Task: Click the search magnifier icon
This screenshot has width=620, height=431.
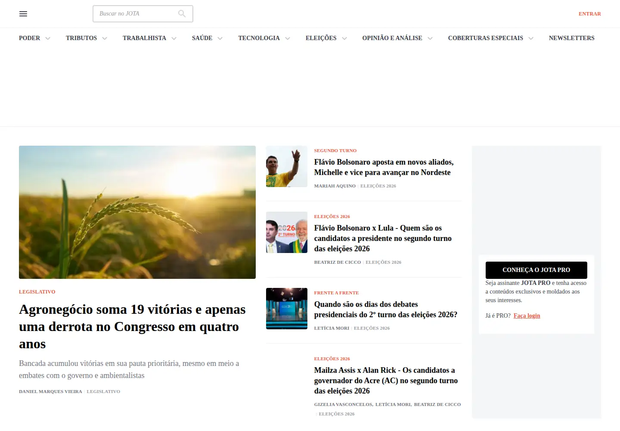Action: [182, 14]
